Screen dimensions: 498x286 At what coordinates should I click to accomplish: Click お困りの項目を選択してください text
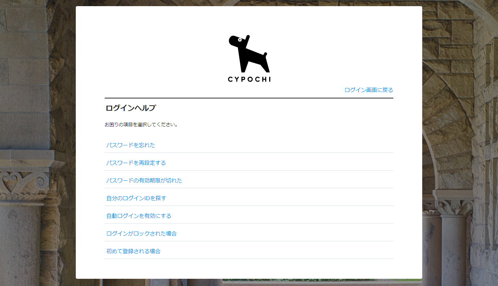pos(141,125)
